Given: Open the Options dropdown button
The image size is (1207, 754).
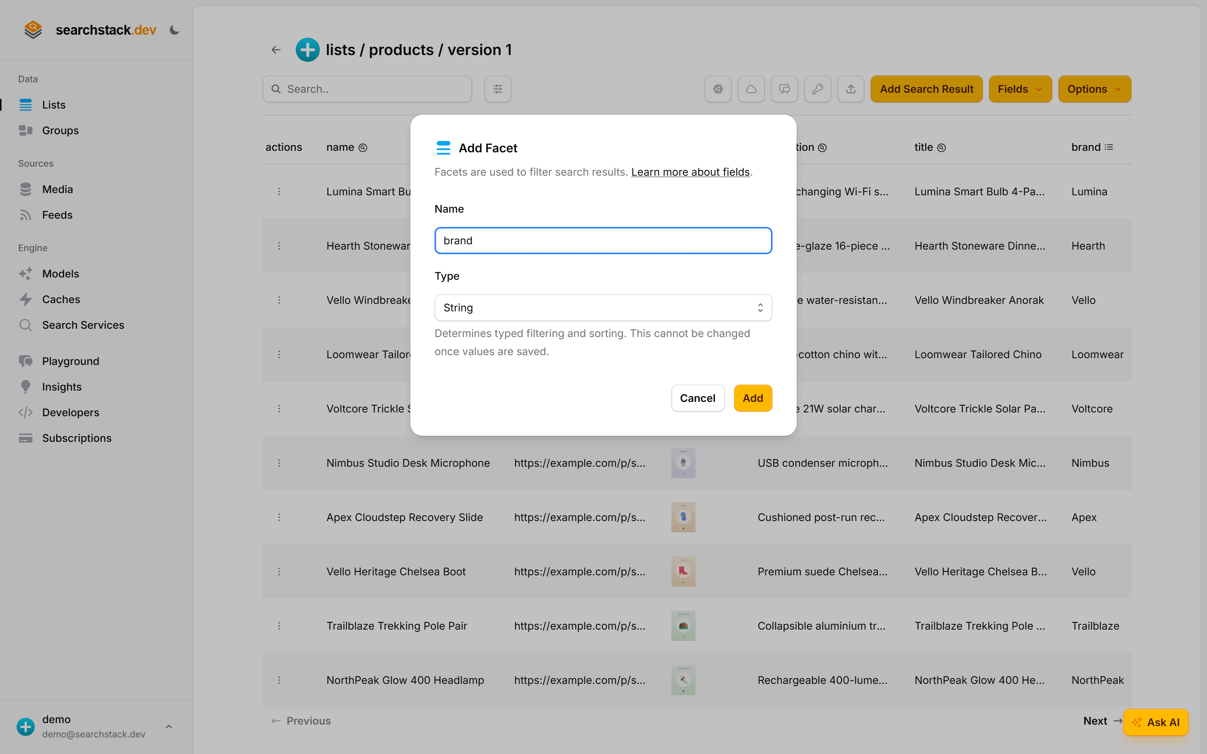Looking at the screenshot, I should point(1094,89).
